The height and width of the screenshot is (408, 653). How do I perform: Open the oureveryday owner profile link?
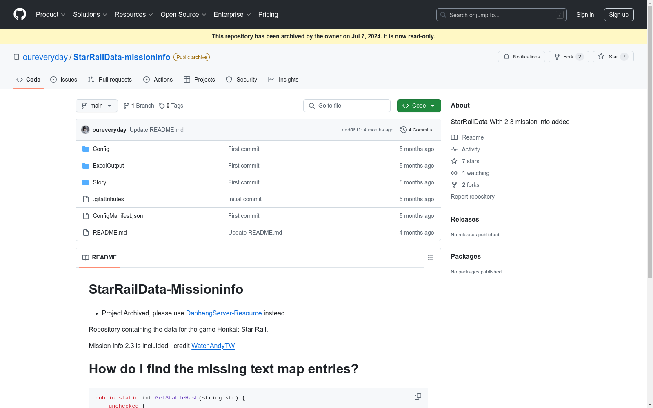tap(45, 57)
